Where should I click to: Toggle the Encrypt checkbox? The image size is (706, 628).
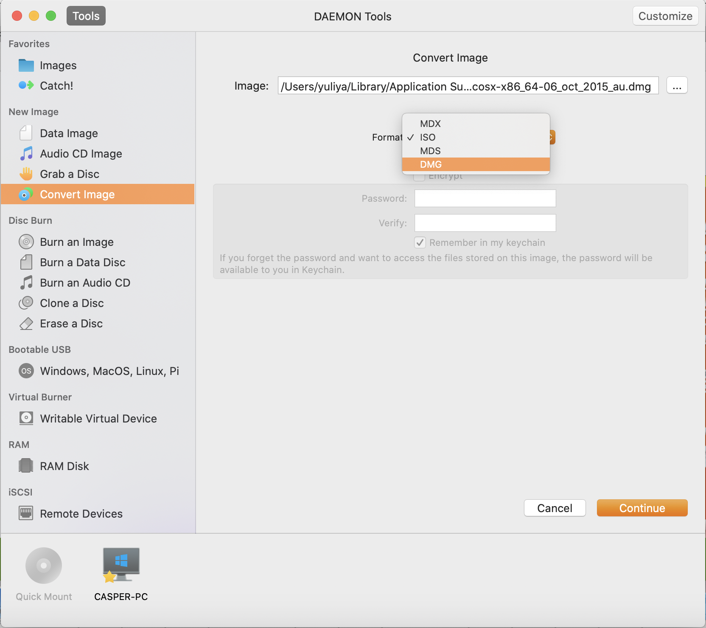tap(419, 176)
